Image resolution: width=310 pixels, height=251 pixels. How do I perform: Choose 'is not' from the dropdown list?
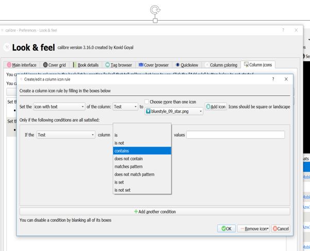click(142, 143)
